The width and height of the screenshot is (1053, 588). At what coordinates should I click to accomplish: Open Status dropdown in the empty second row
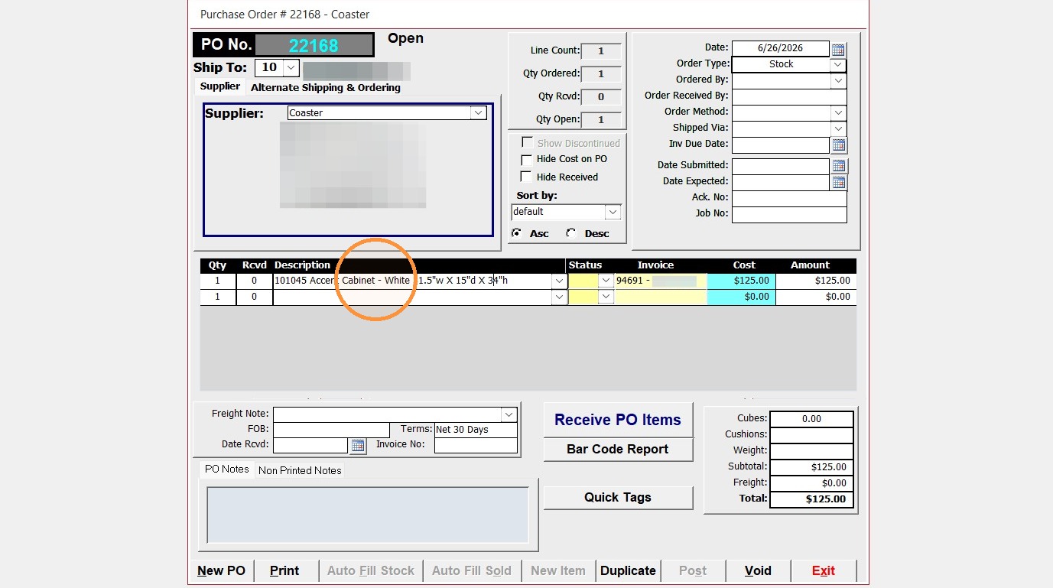606,297
